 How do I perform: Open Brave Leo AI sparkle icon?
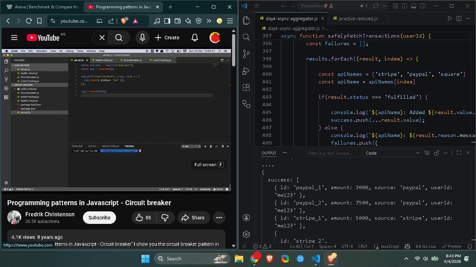[x=188, y=21]
